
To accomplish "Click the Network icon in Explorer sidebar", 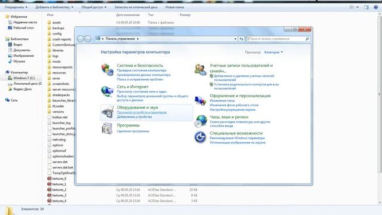I will (x=7, y=100).
